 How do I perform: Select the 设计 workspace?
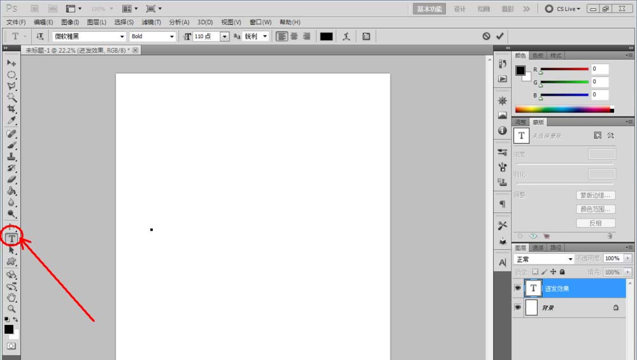[x=459, y=9]
